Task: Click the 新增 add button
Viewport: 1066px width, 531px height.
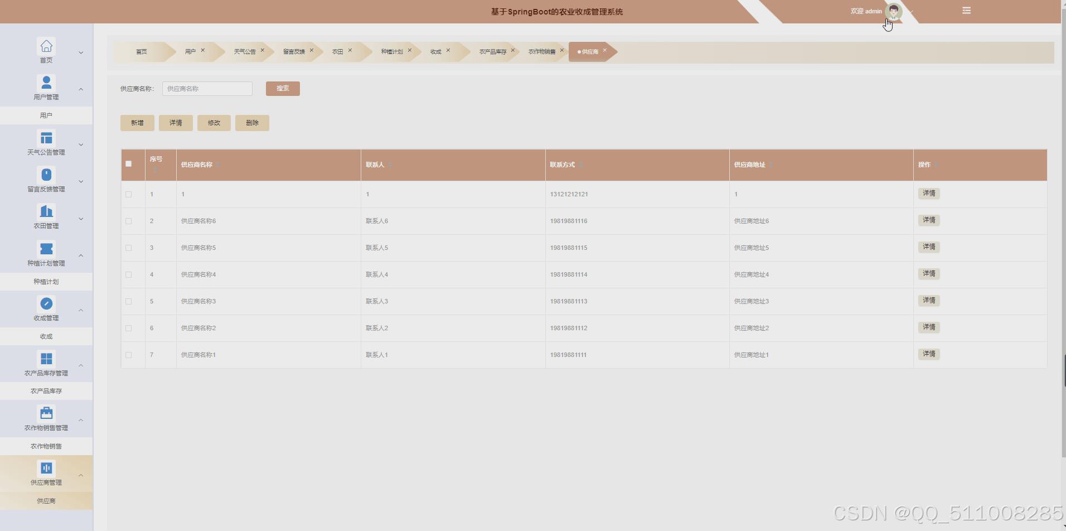Action: (x=137, y=123)
